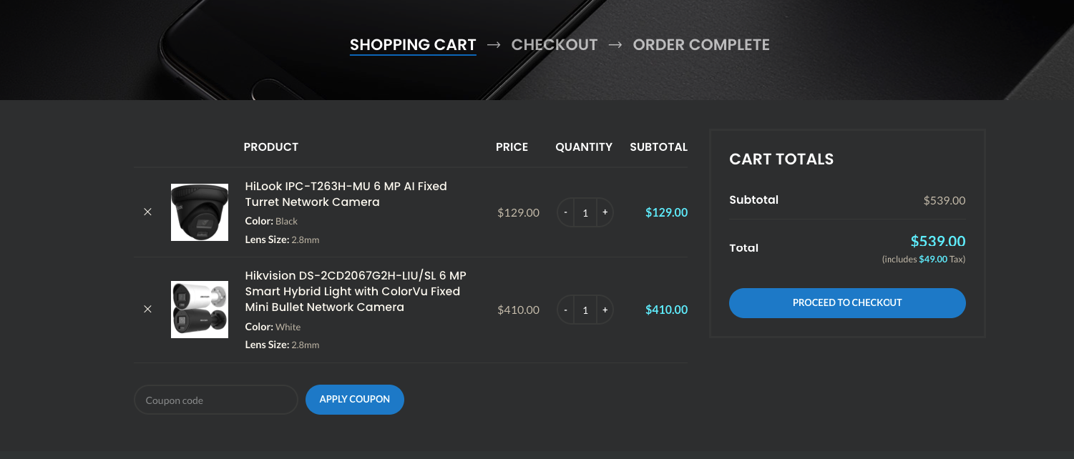
Task: Select the Shopping Cart step heading
Action: tap(413, 45)
